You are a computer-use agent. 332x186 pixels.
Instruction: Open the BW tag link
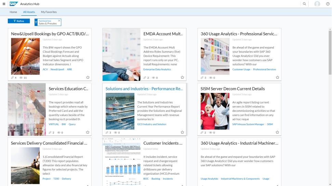coord(64,124)
